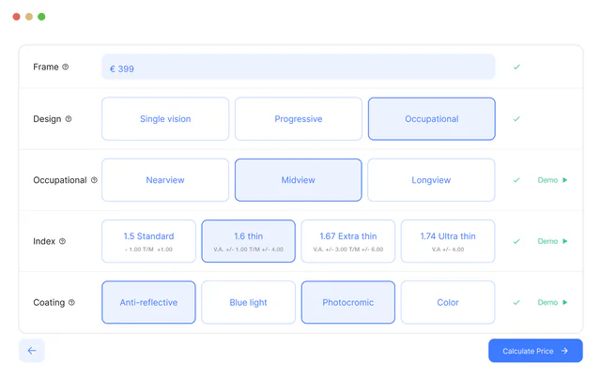Click the green checkmark beside Longview
601x378 pixels.
[516, 180]
